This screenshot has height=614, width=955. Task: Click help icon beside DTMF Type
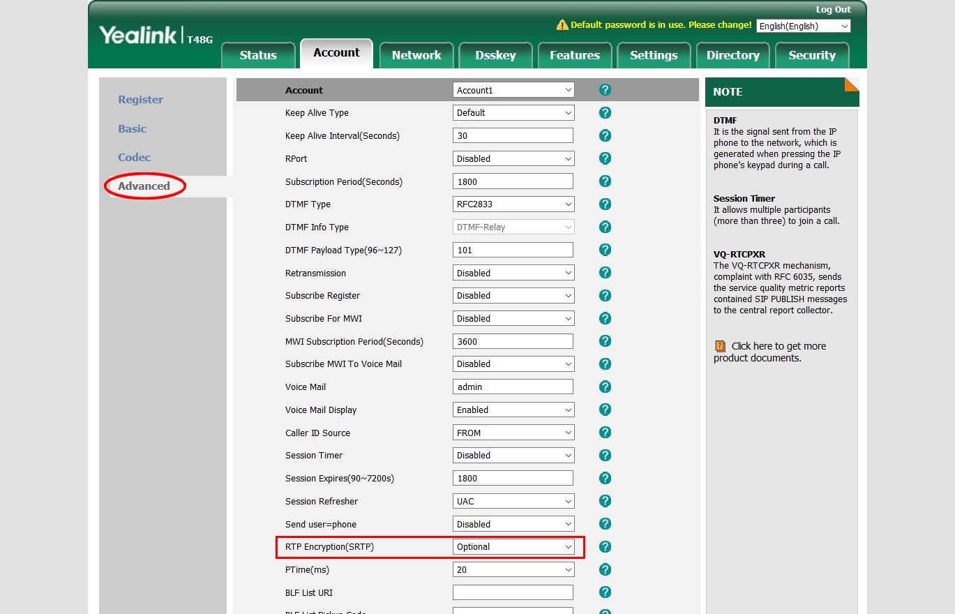click(606, 204)
